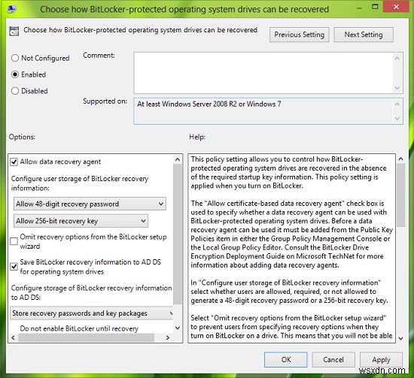This screenshot has width=414, height=378.
Task: Open the 256-bit recovery key dropdown
Action: 81,221
